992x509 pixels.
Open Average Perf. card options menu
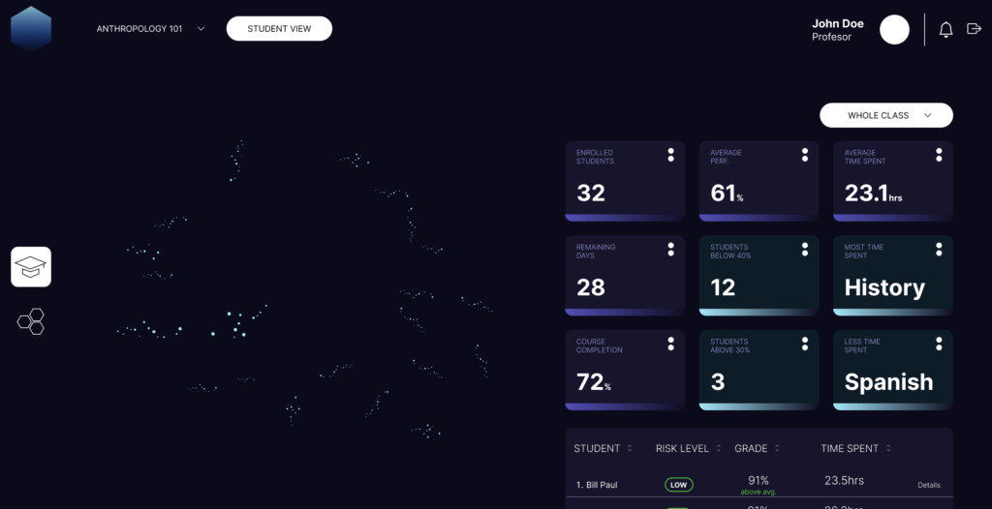tap(804, 155)
